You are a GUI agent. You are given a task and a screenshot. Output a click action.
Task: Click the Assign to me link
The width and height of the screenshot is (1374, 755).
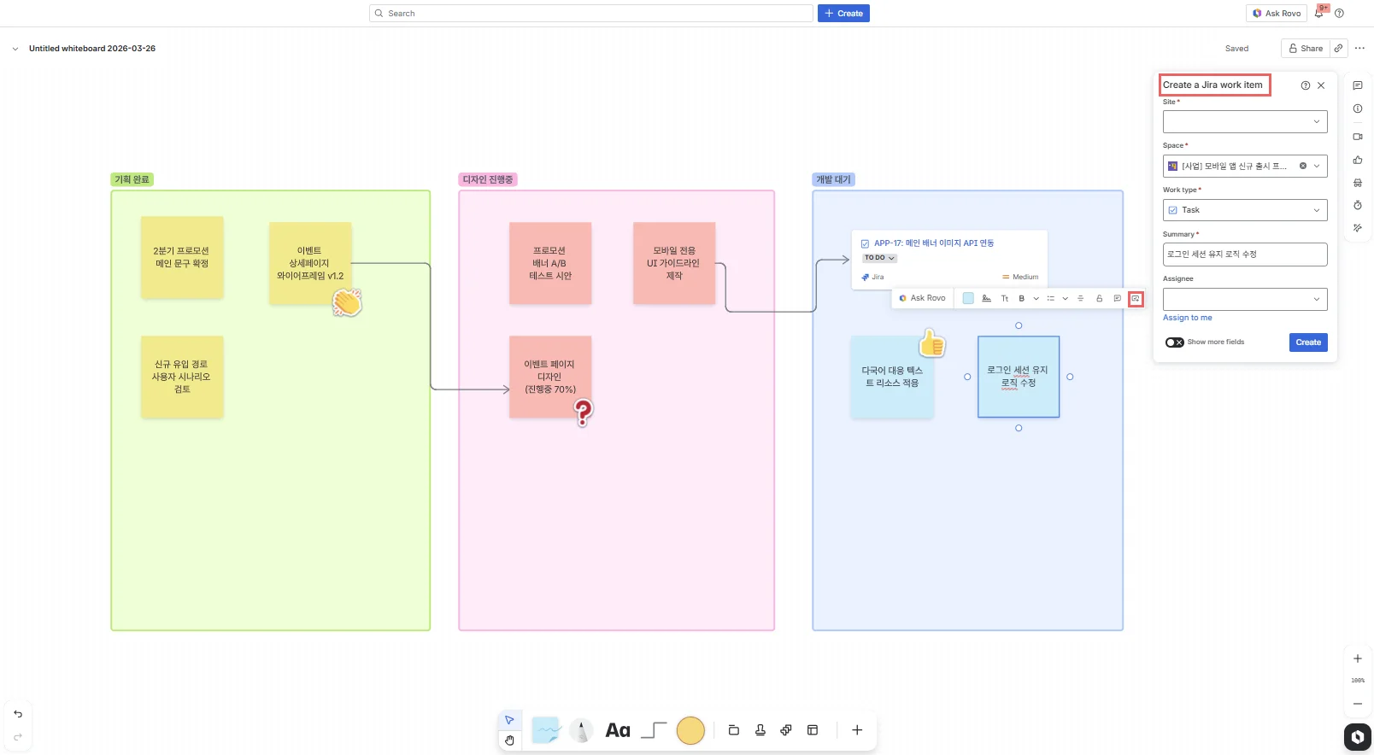(1187, 318)
